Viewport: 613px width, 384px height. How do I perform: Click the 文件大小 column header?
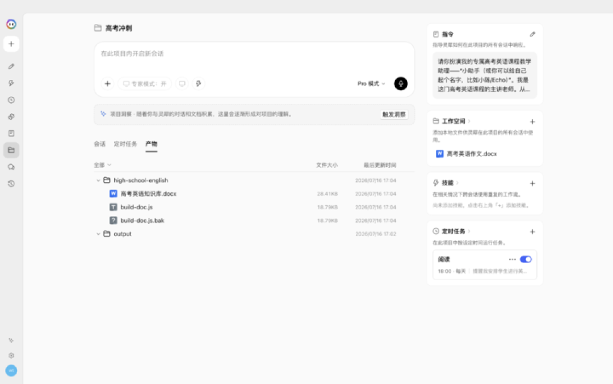click(x=327, y=165)
